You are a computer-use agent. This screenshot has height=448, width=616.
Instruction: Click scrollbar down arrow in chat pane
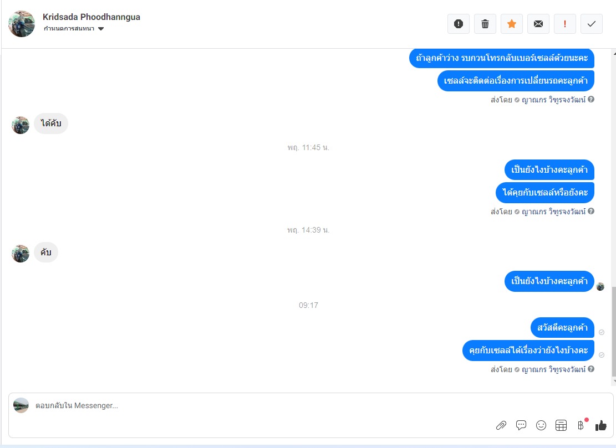[614, 382]
